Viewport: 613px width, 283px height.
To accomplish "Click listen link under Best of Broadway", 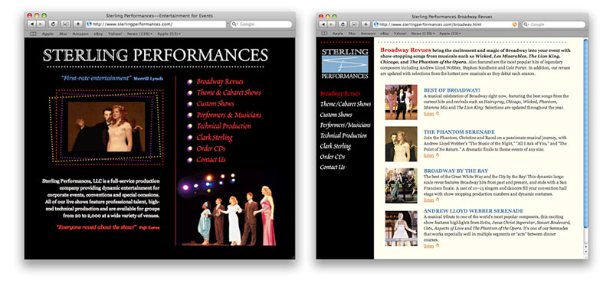I will pos(428,114).
